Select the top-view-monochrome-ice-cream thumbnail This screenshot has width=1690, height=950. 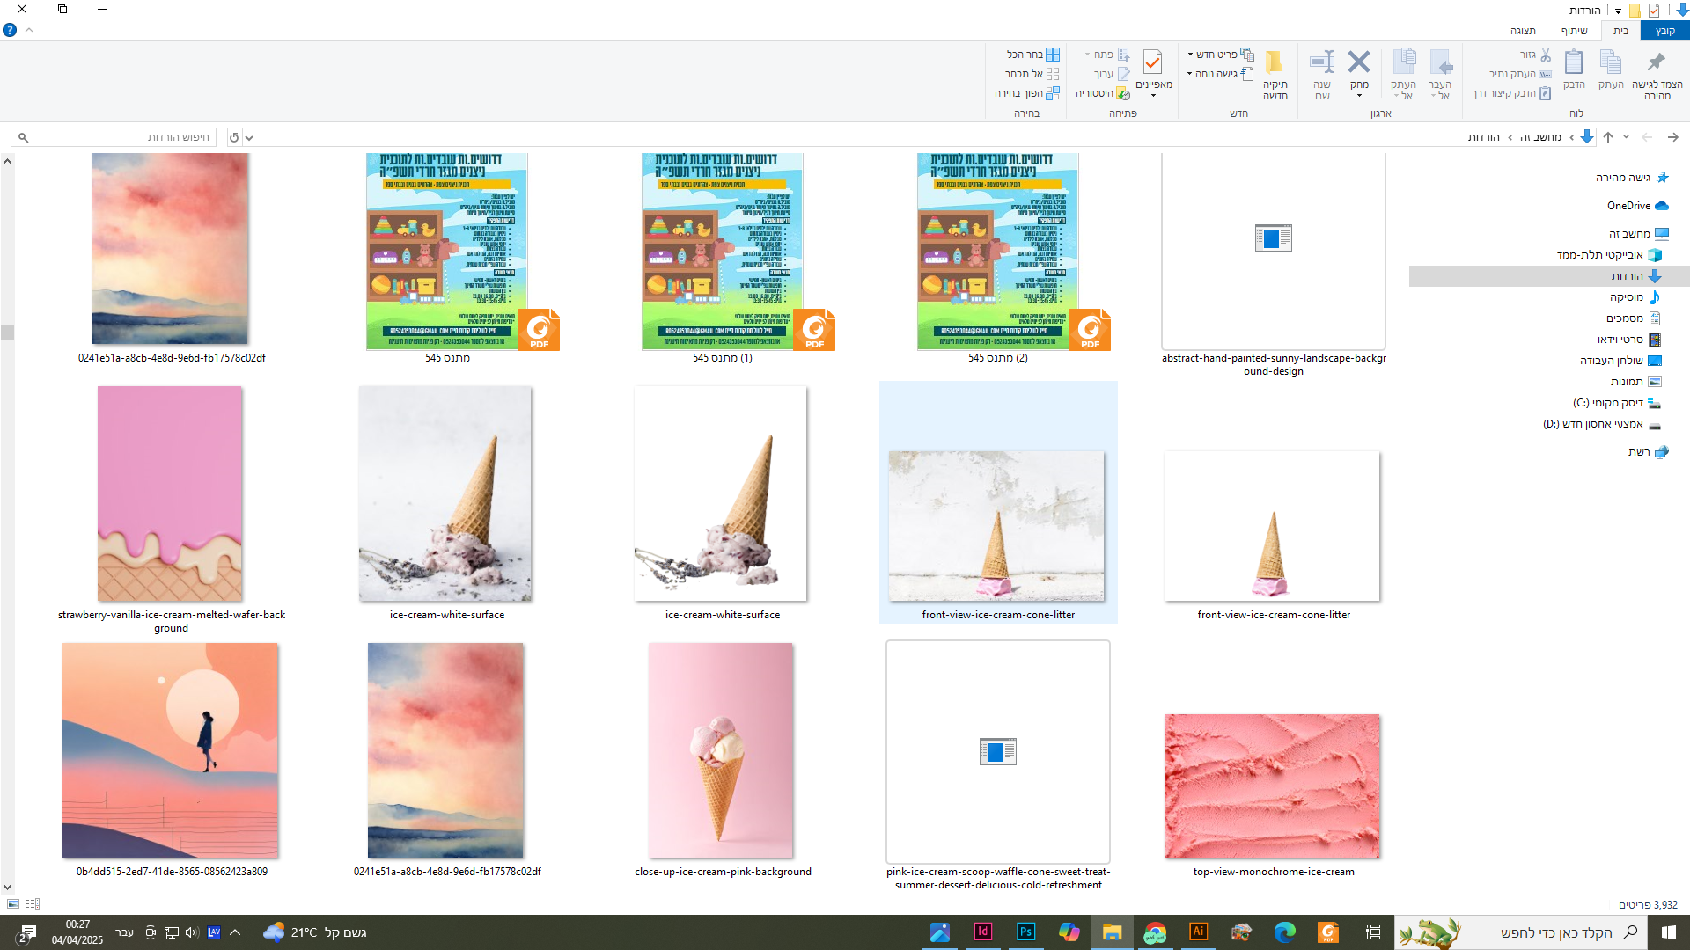1272,786
